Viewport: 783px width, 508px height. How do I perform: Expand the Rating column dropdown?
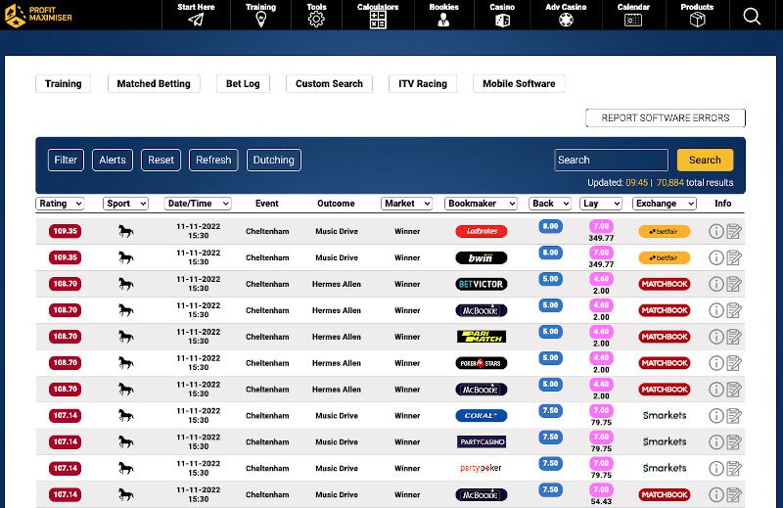[60, 204]
